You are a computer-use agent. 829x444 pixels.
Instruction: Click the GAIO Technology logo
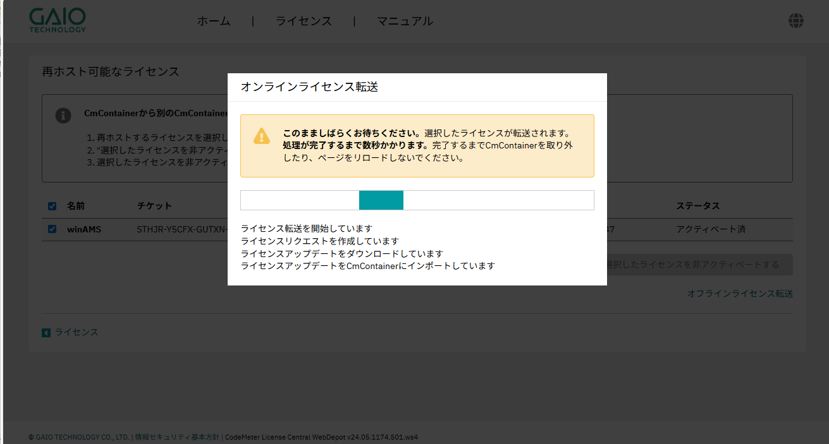coord(58,21)
